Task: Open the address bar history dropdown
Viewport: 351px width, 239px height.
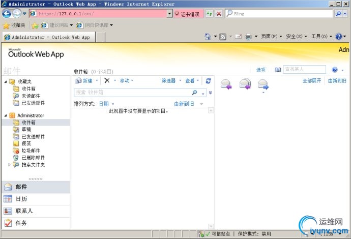Action: 170,14
